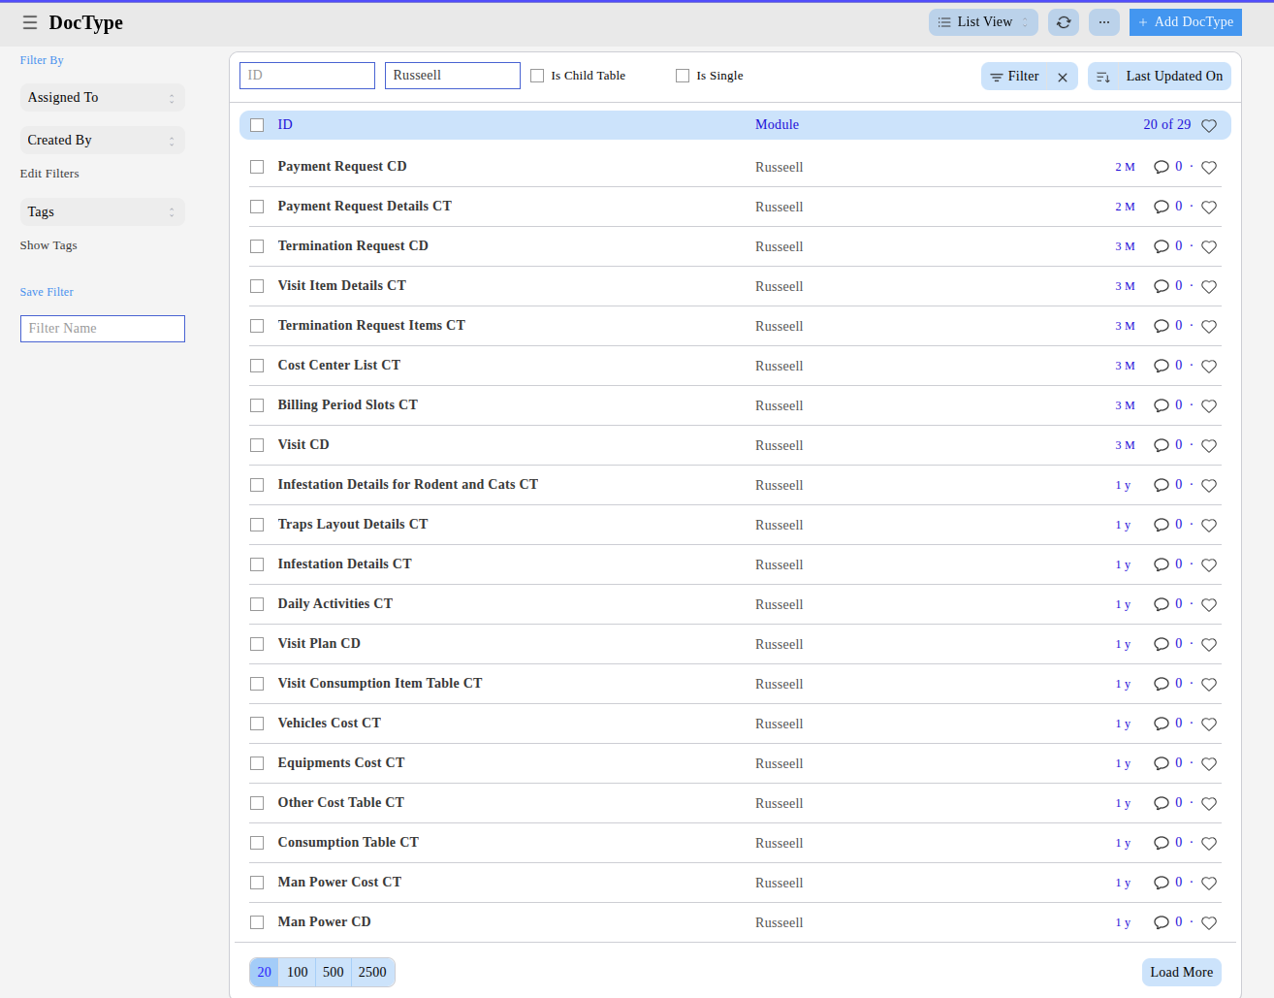This screenshot has width=1274, height=998.
Task: Enable the Is Child Table checkbox
Action: 537,76
